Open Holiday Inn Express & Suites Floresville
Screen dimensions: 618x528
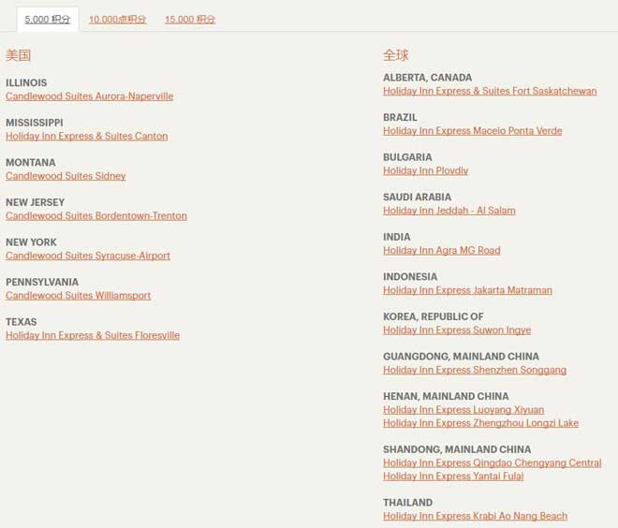tap(93, 335)
